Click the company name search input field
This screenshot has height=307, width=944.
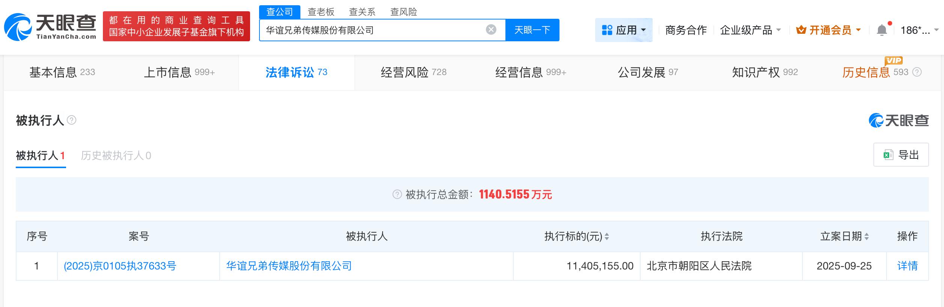point(372,30)
